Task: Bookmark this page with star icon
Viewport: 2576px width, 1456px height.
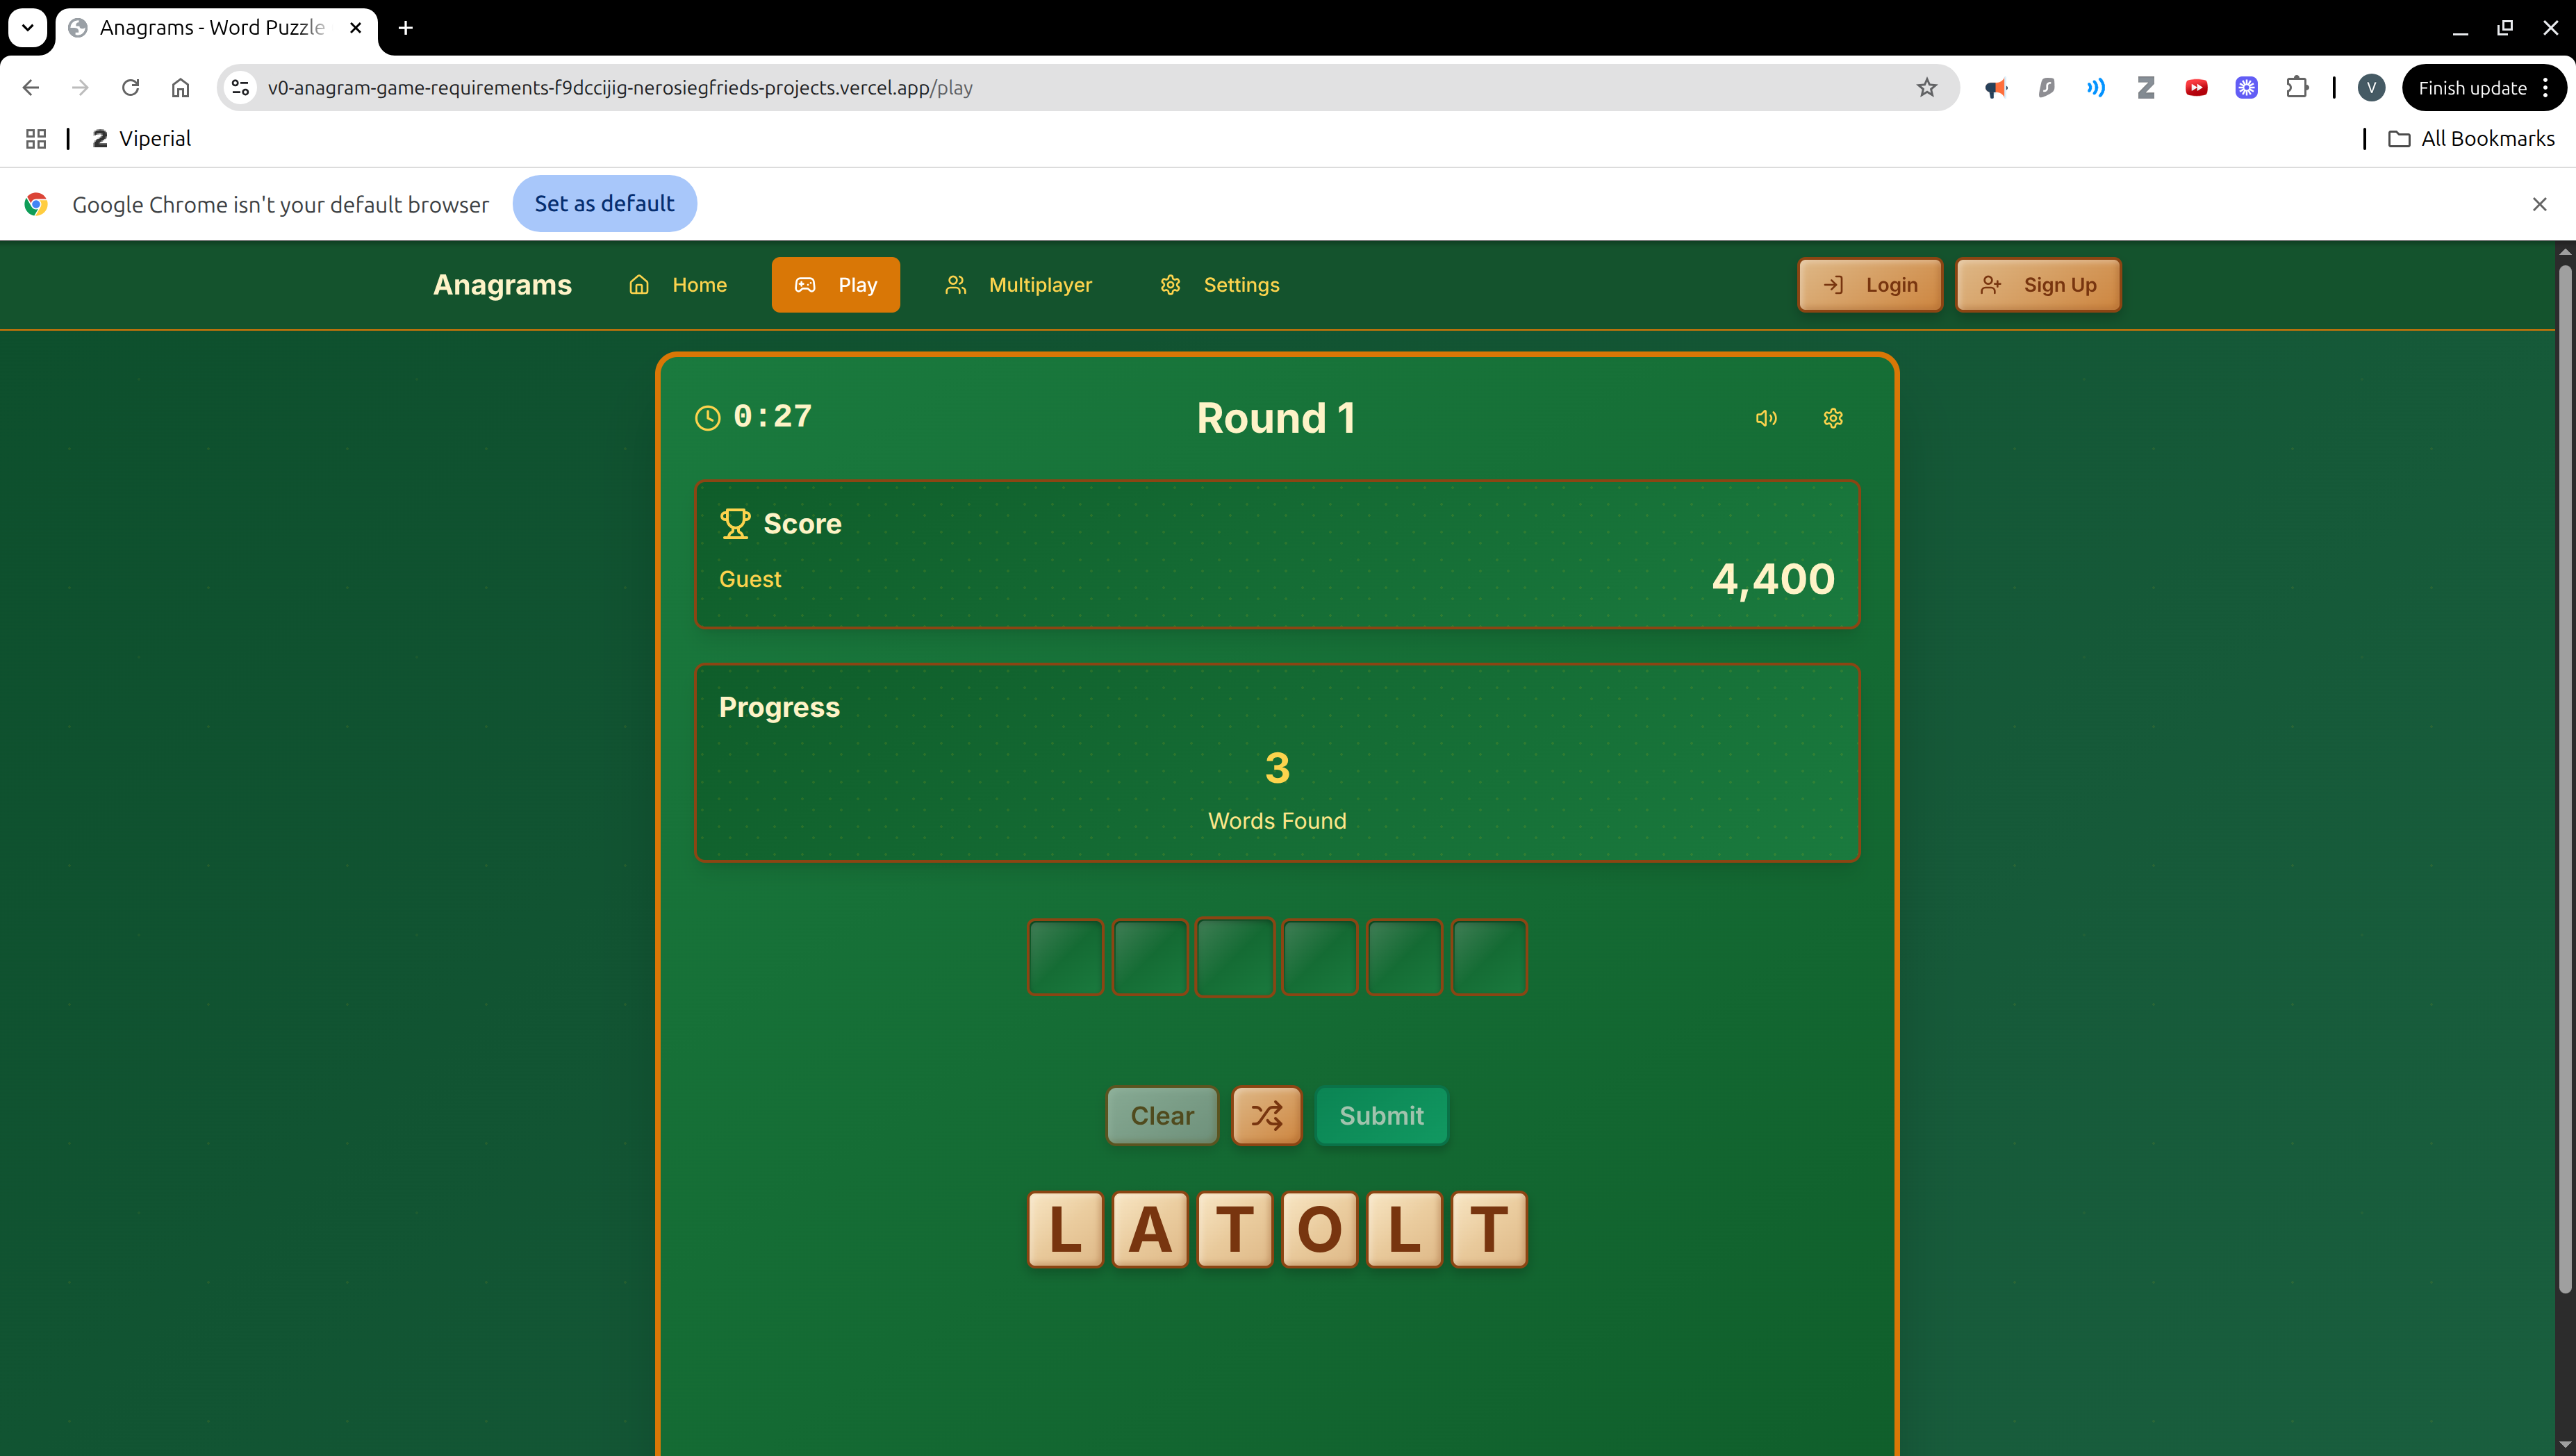Action: tap(1926, 88)
